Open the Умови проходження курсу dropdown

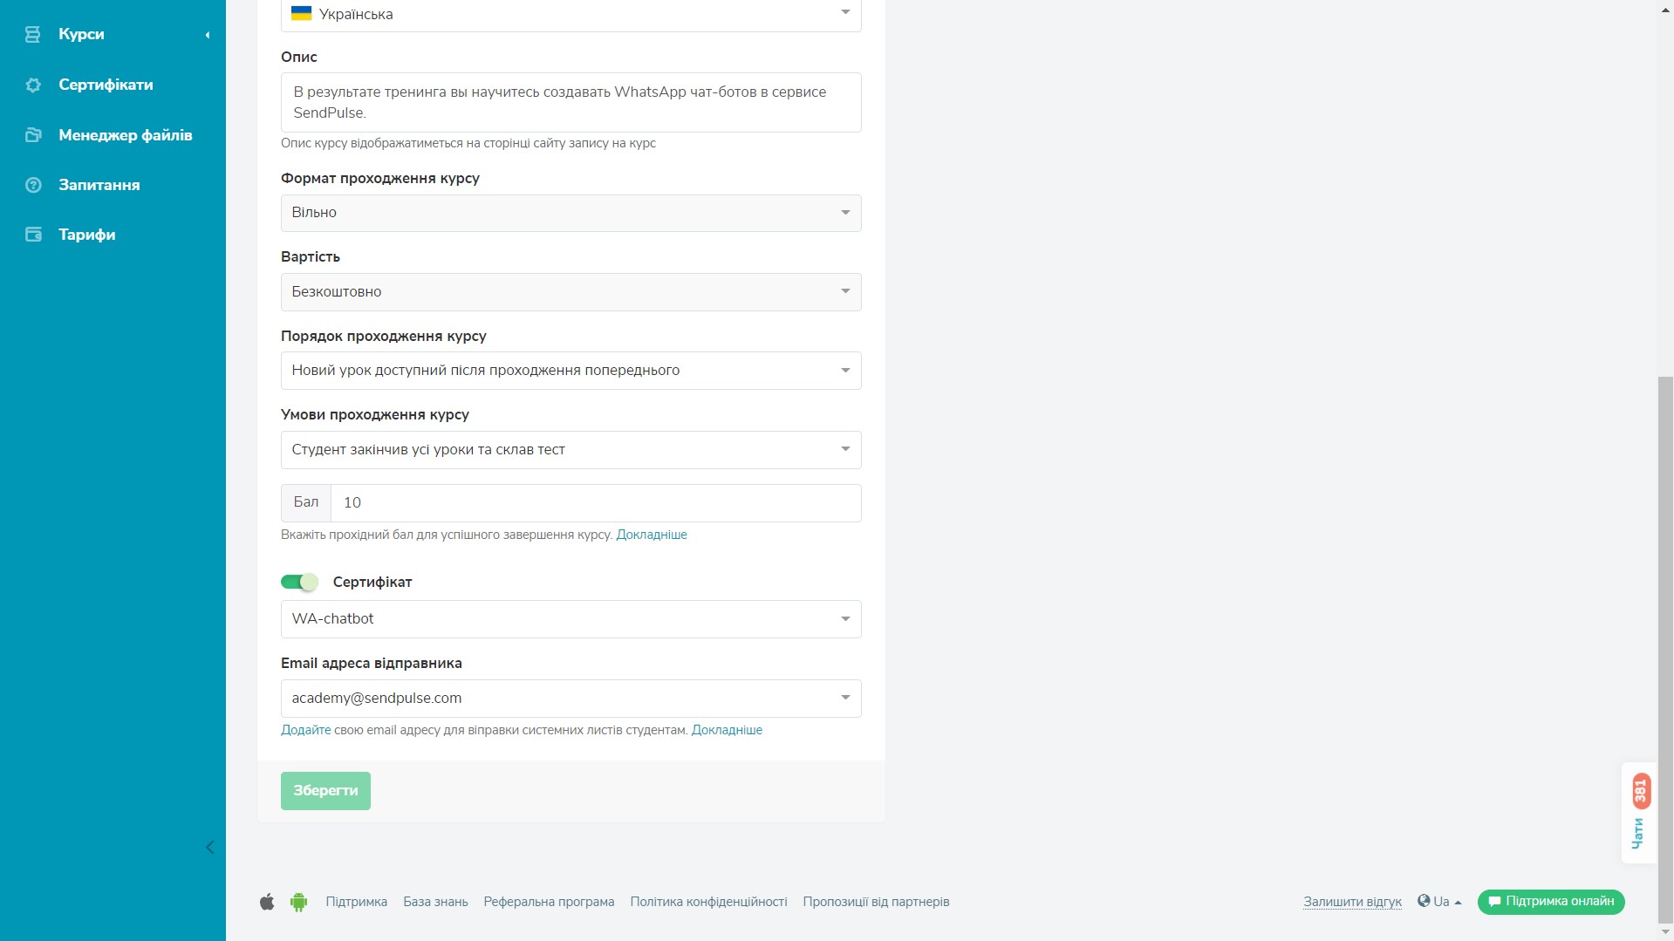click(x=571, y=450)
